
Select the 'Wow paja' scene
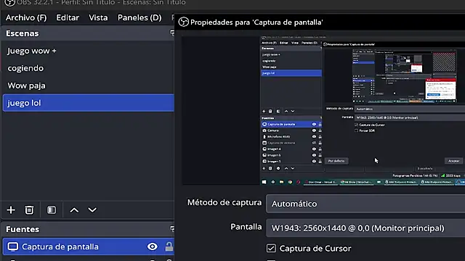89,86
